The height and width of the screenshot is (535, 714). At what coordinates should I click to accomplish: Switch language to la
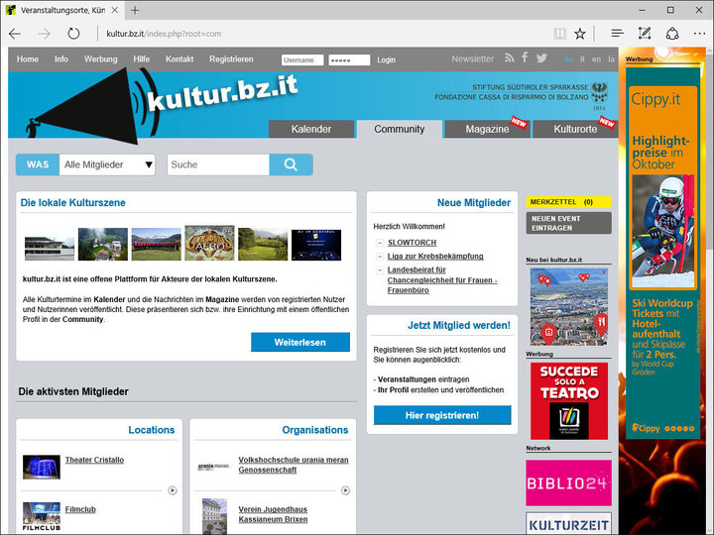tap(611, 59)
